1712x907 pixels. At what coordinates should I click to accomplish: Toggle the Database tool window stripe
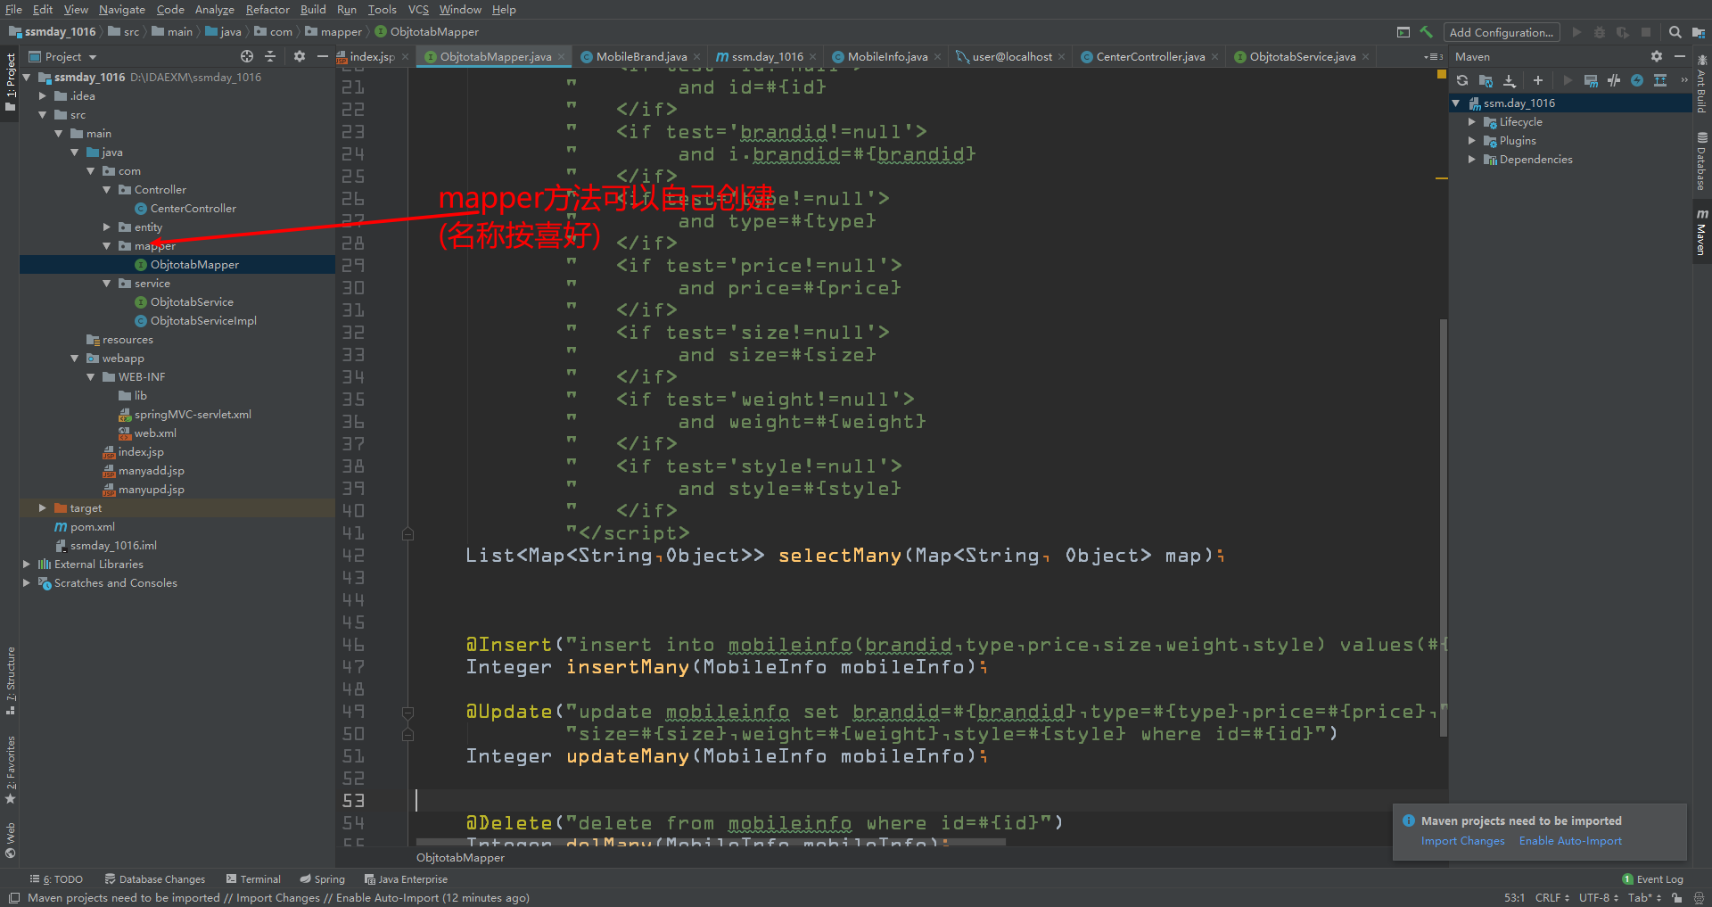[x=1702, y=161]
